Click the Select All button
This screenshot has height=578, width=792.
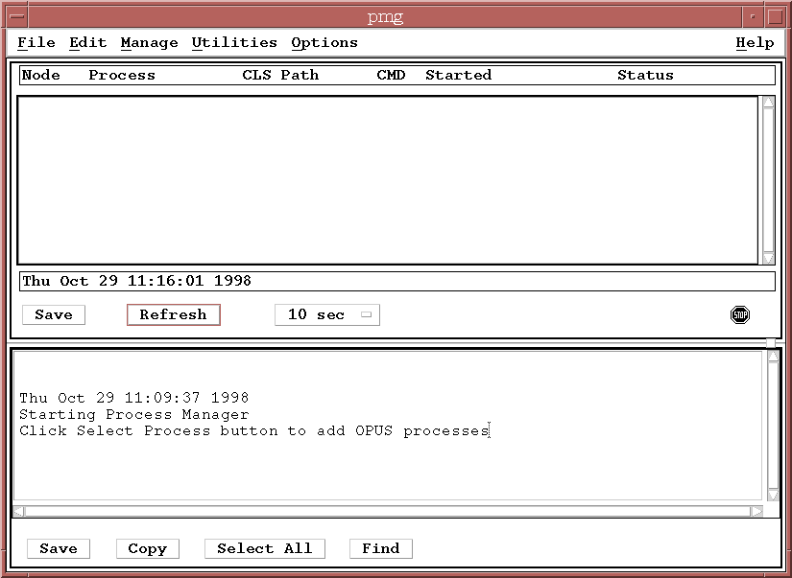tap(265, 548)
